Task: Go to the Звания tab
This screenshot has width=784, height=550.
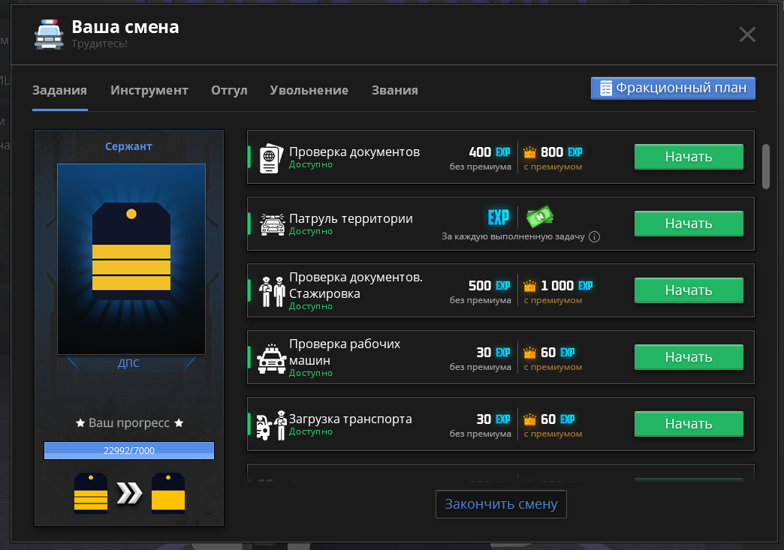Action: click(x=394, y=91)
